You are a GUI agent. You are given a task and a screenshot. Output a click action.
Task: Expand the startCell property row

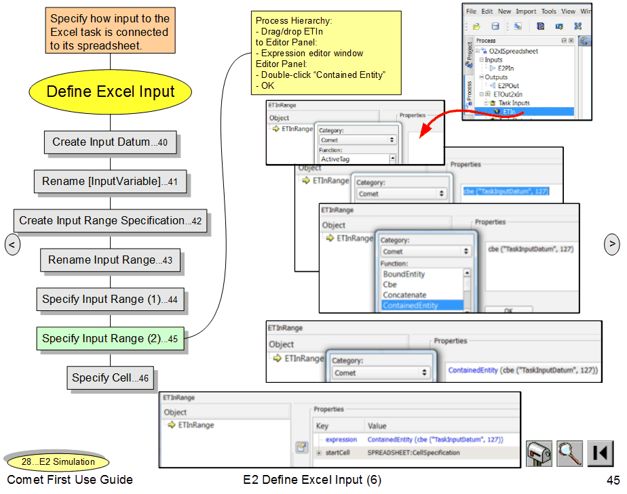[x=319, y=453]
